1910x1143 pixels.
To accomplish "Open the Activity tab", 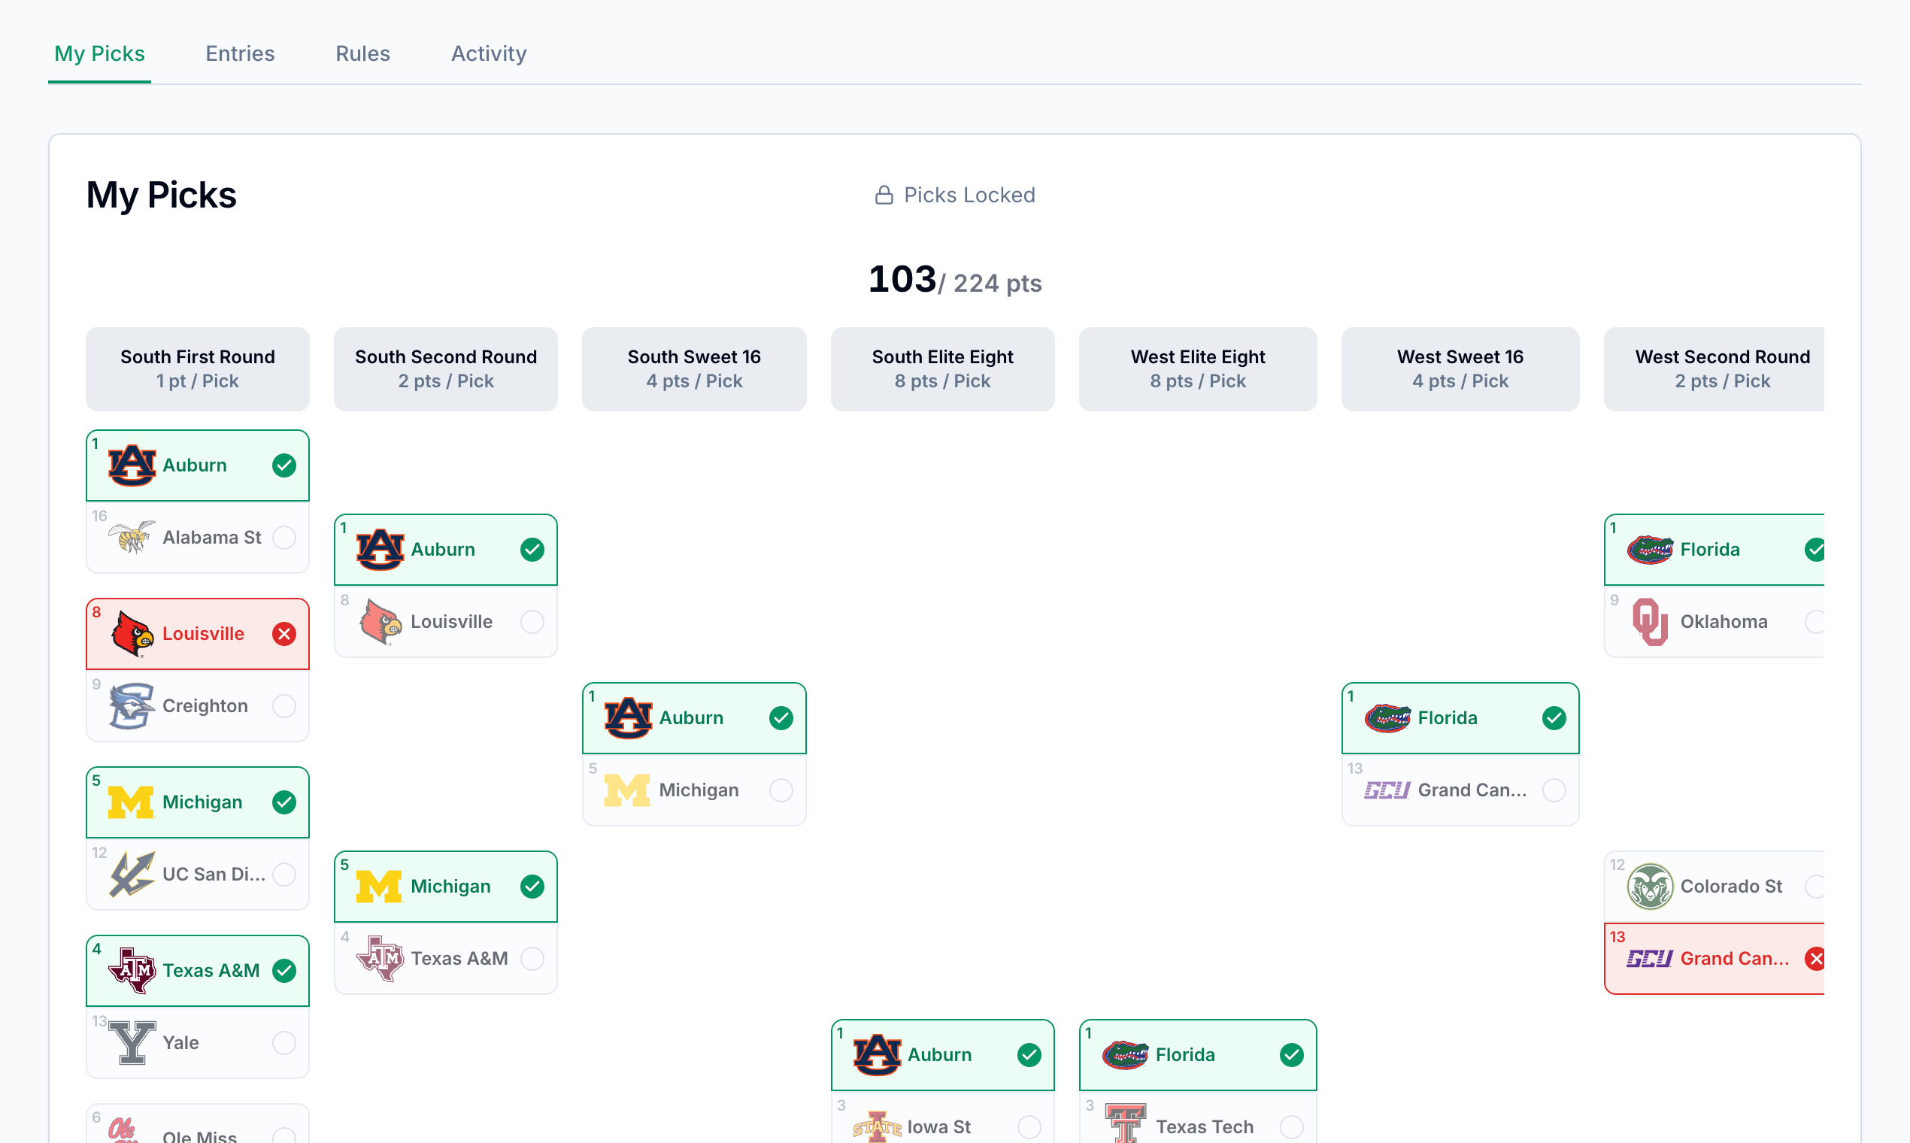I will [488, 54].
